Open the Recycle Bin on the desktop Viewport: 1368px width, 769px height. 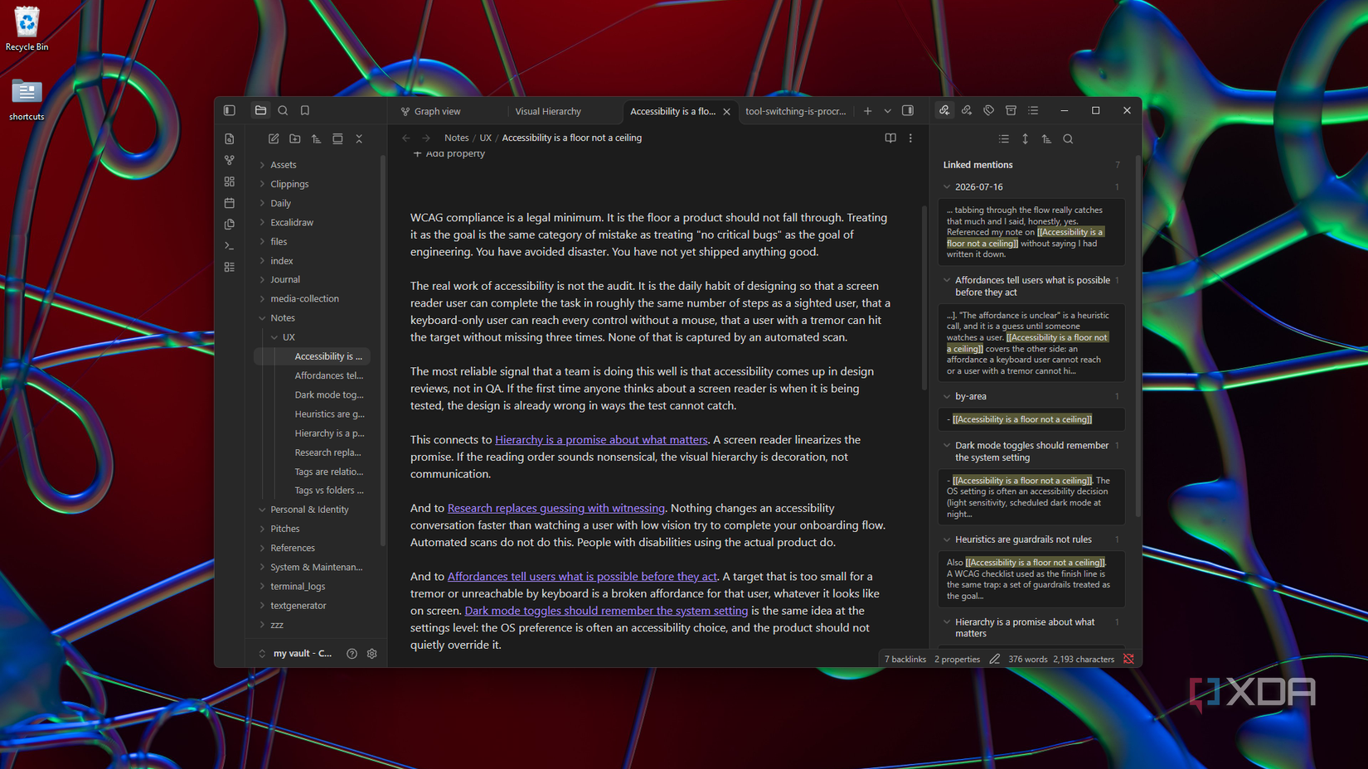click(x=27, y=28)
